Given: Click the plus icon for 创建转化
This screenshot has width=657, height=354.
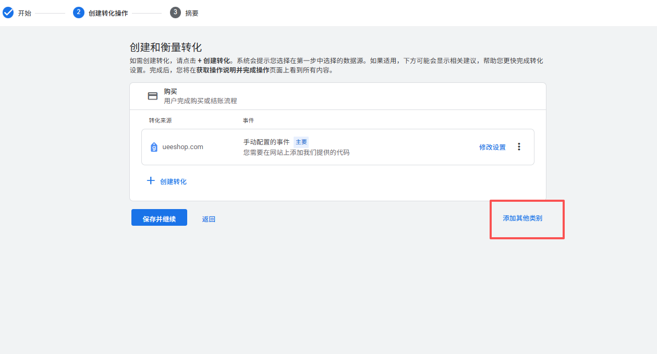Looking at the screenshot, I should pos(151,181).
